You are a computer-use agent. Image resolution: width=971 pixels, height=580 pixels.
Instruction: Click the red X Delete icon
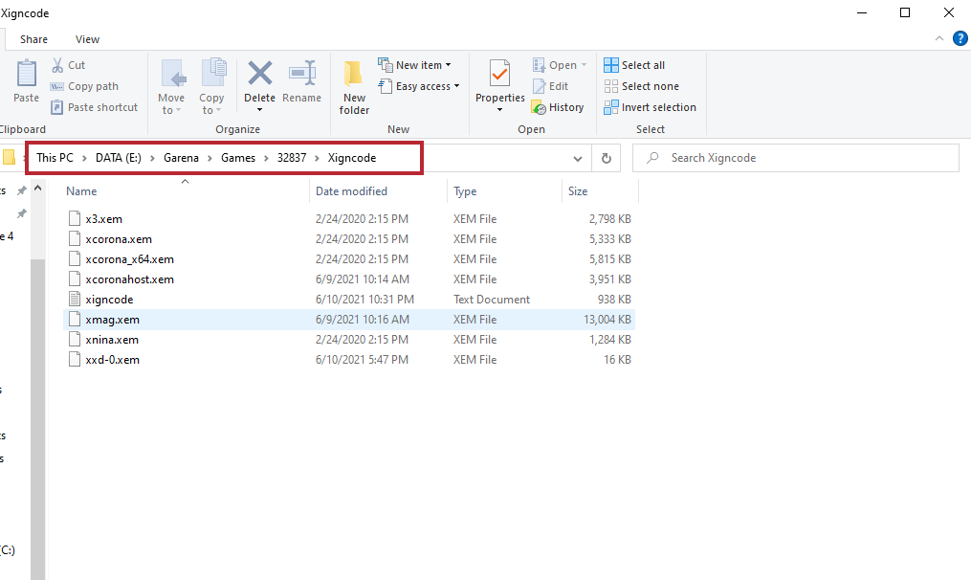[259, 73]
